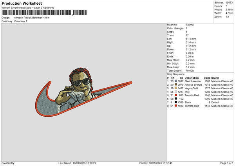235x166 pixels.
Task: Click the Min Stitch value 0.3 mm
Action: tap(190, 63)
